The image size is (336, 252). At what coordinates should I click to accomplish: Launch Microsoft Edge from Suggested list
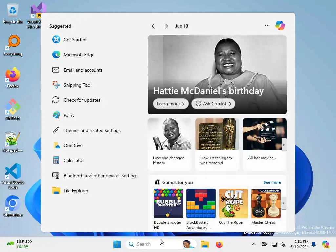point(73,55)
